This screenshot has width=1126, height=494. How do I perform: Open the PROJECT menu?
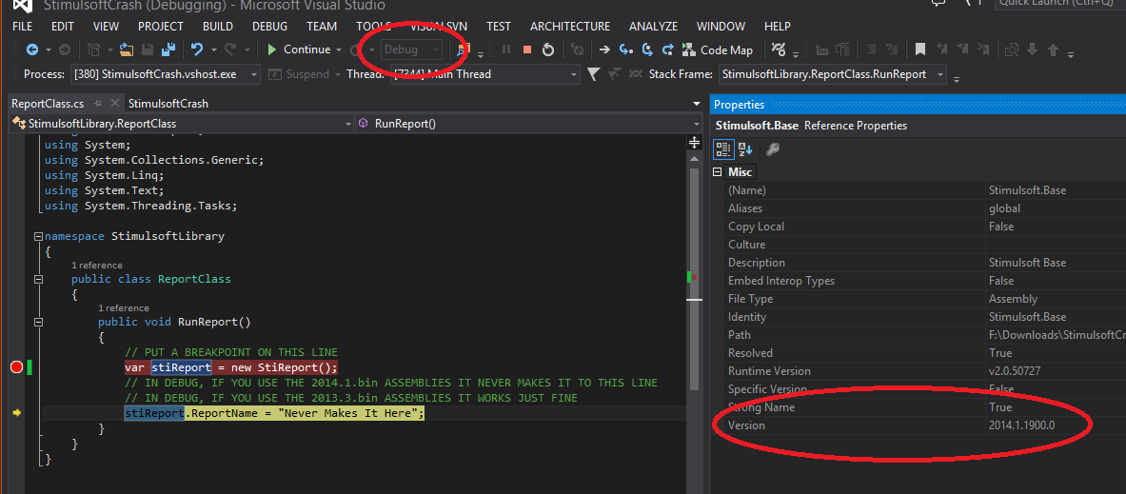point(161,27)
